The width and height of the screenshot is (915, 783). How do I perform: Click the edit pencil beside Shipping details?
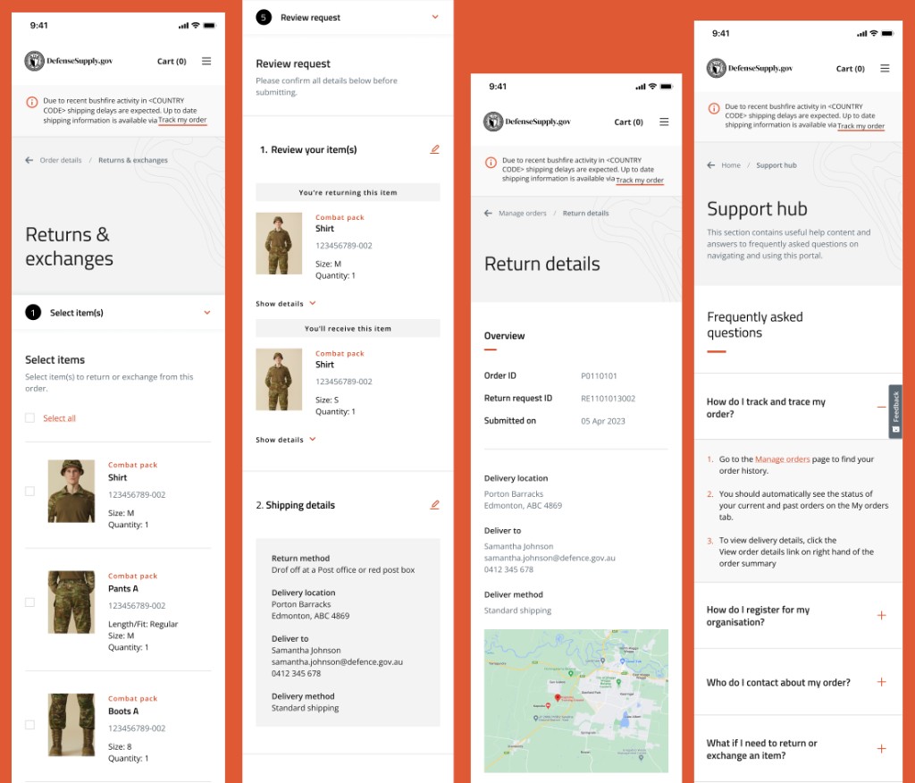[x=435, y=504]
